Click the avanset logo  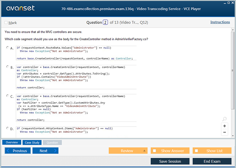[x=21, y=8]
